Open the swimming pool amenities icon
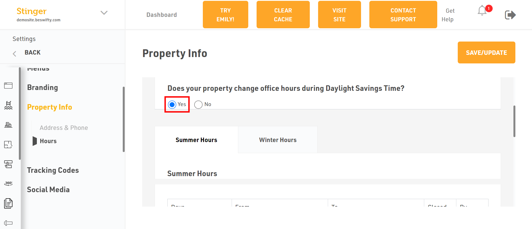This screenshot has width=532, height=229. point(8,105)
